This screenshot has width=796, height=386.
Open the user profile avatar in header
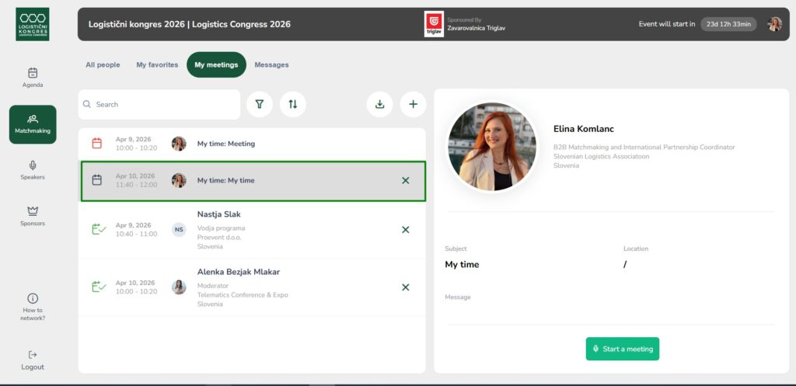tap(774, 24)
